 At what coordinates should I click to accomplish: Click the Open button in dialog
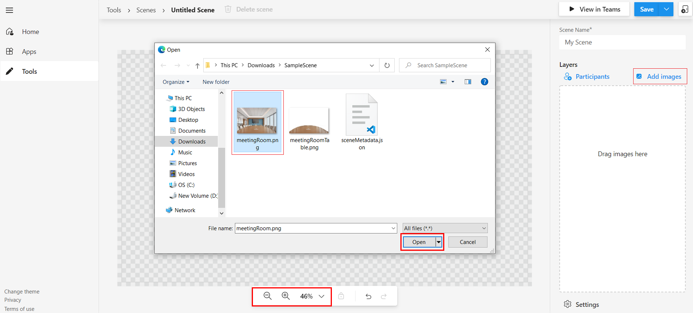click(x=419, y=242)
